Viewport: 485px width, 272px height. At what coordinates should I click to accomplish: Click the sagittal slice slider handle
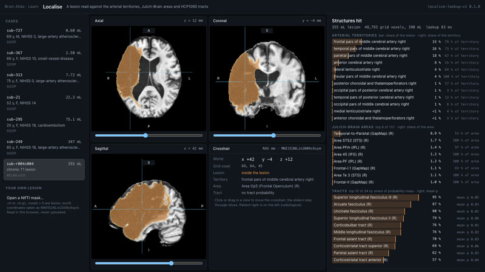[172, 263]
